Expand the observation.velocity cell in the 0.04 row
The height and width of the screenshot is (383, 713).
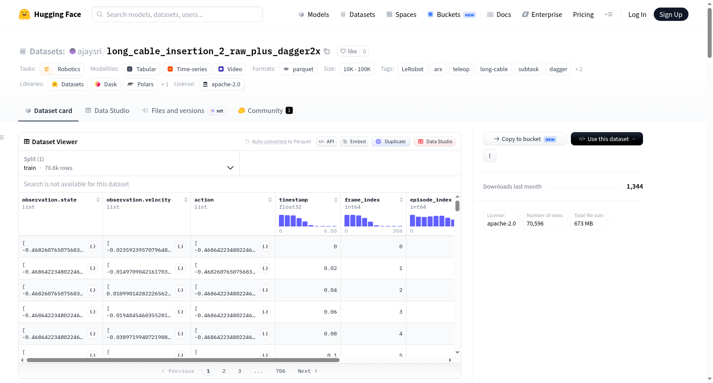pyautogui.click(x=180, y=290)
